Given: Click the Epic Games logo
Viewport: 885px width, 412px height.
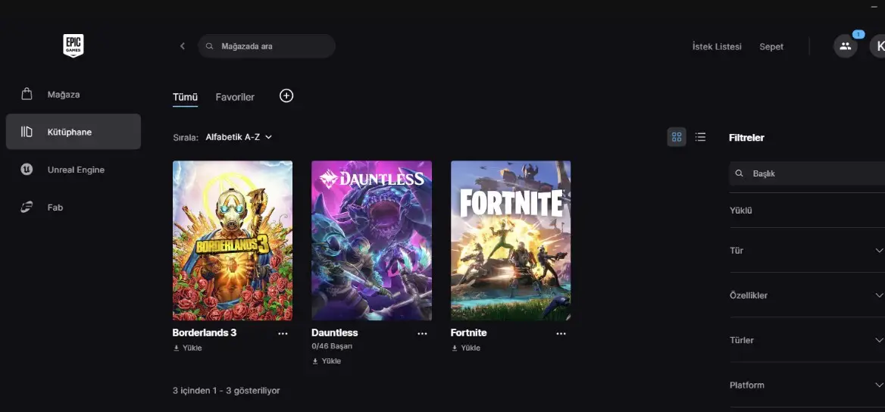Looking at the screenshot, I should 73,45.
